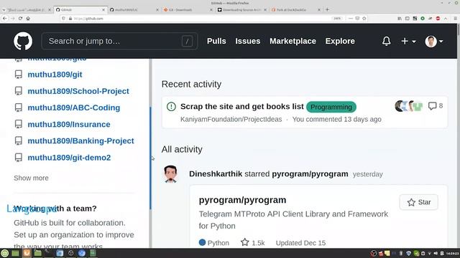Go to Firefox home page button
This screenshot has width=460, height=258.
click(28, 19)
